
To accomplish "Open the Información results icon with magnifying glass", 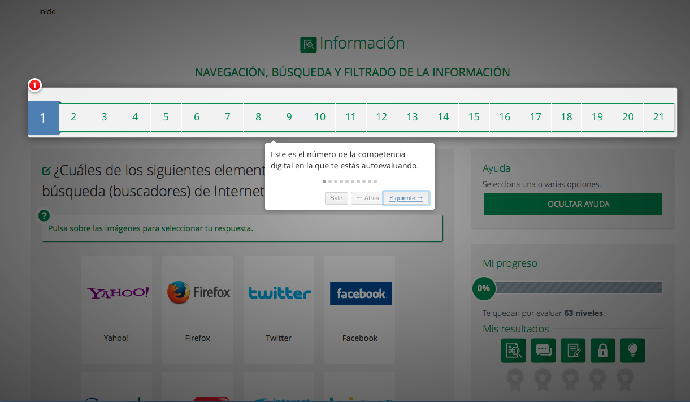I will click(513, 350).
